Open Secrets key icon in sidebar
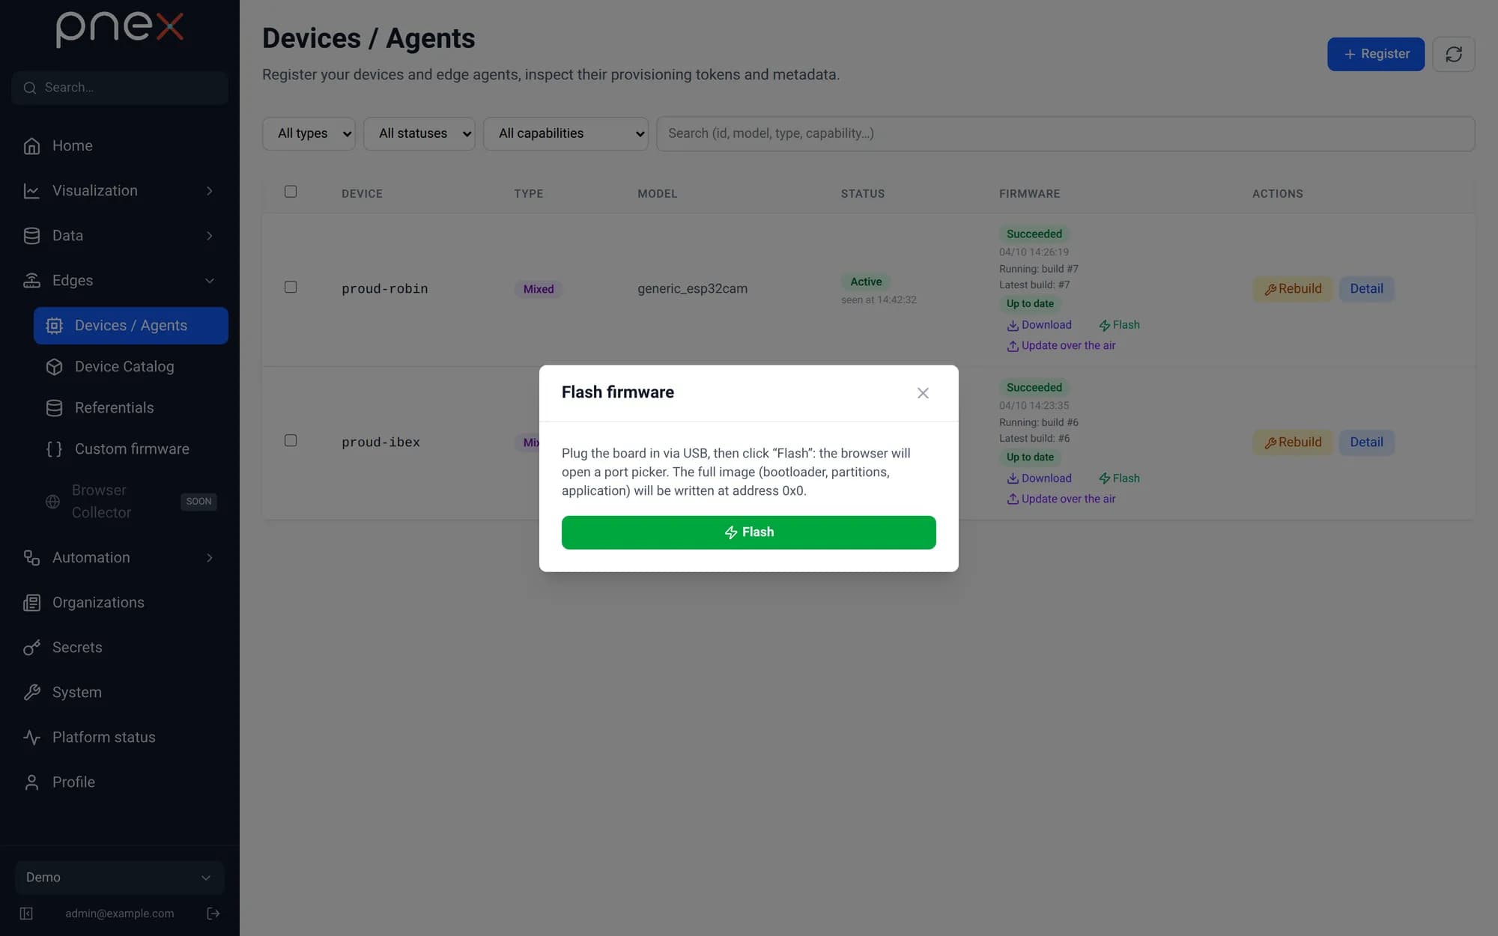This screenshot has height=936, width=1498. coord(31,648)
